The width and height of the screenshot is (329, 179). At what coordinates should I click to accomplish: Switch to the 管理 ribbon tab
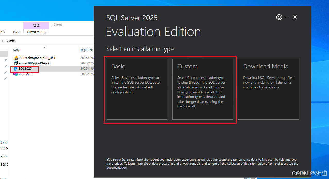(36, 25)
